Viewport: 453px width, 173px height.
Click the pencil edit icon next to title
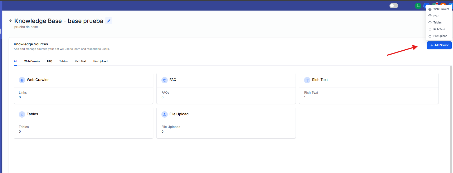point(108,21)
